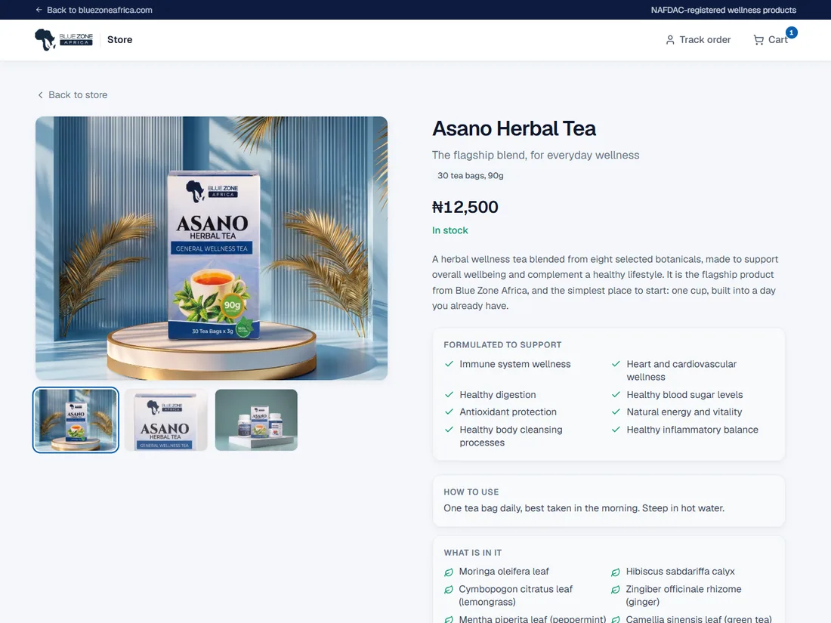This screenshot has height=623, width=831.
Task: Click the main Asano Herbal Tea product image
Action: pos(212,248)
